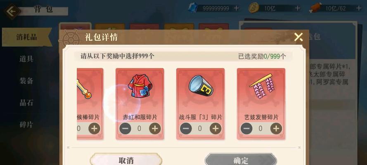Click plus icon beside meat stamina counter
The height and width of the screenshot is (165, 367).
coord(359,8)
